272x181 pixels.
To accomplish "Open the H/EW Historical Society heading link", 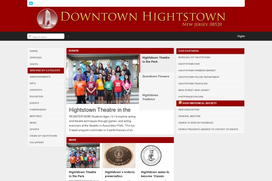I will [x=199, y=103].
